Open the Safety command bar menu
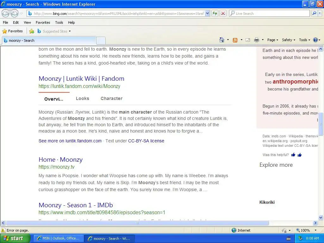This screenshot has height=243, width=324. pos(289,40)
